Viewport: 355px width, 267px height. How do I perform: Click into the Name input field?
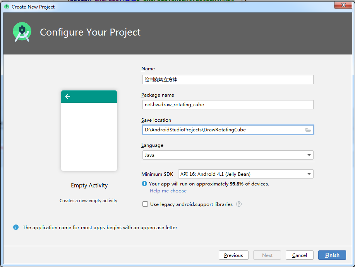(228, 80)
